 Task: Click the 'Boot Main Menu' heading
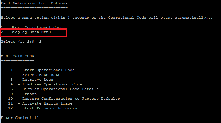click(x=18, y=56)
